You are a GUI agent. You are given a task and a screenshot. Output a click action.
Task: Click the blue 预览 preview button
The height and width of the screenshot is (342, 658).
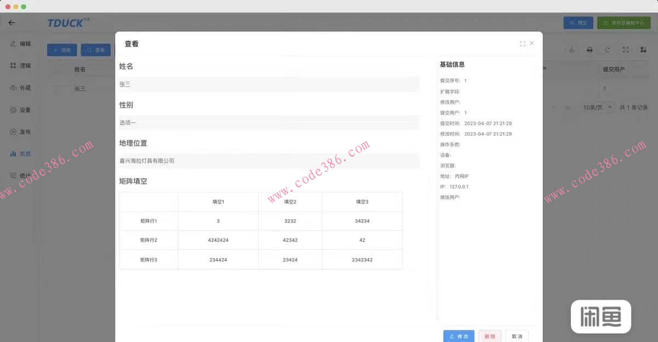pyautogui.click(x=578, y=23)
